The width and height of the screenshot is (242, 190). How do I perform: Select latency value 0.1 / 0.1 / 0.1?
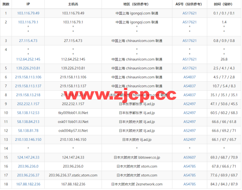tap(224, 13)
